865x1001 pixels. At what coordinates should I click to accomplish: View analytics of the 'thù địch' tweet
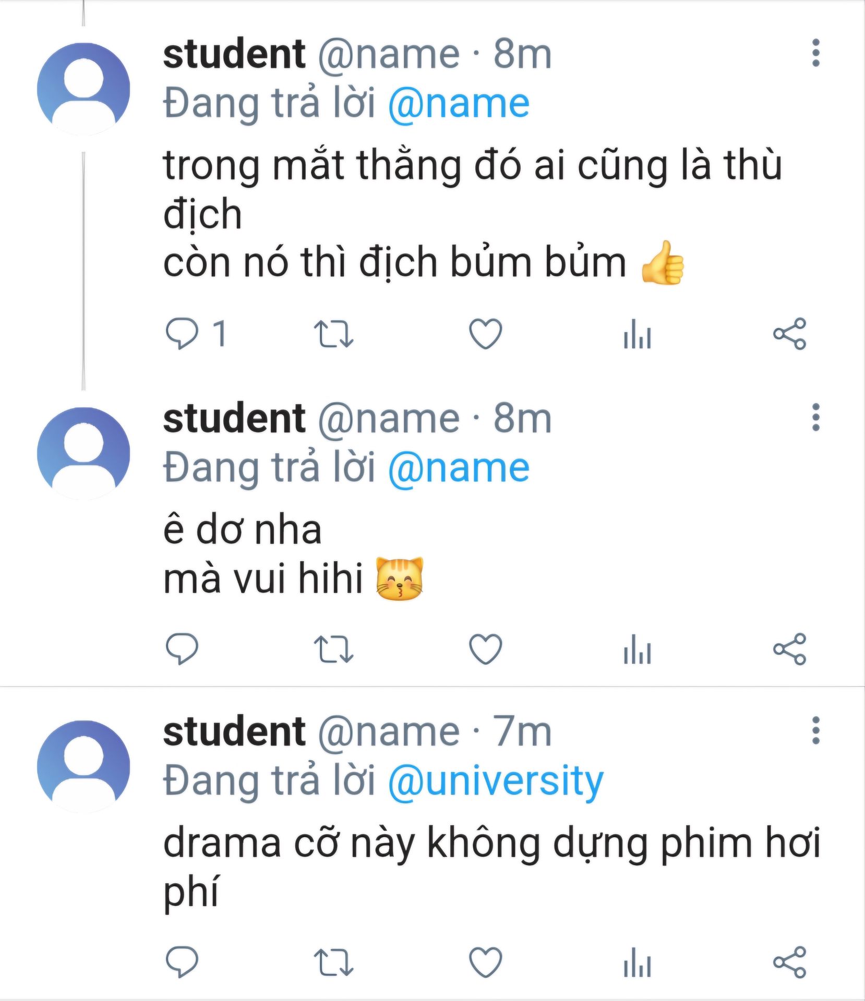pyautogui.click(x=637, y=334)
